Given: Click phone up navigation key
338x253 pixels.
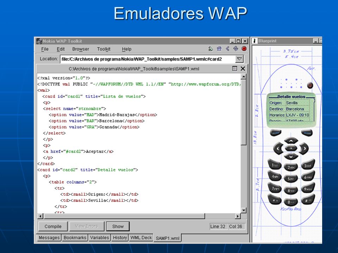Looking at the screenshot, I should (x=291, y=141).
